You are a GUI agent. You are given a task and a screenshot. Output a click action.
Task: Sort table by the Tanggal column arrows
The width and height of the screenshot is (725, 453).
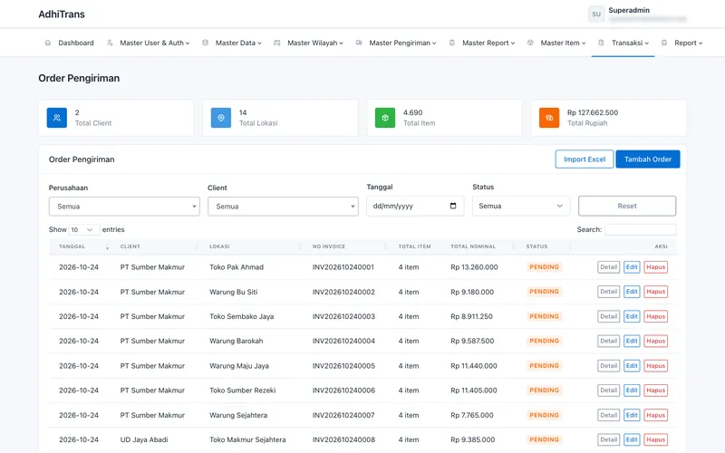pos(107,246)
